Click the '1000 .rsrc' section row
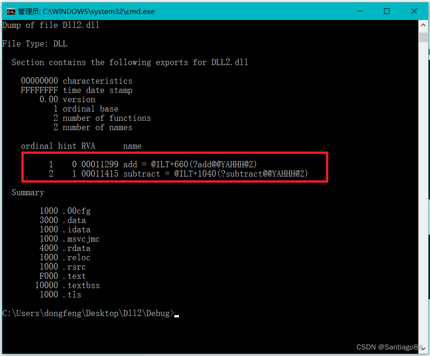The height and width of the screenshot is (356, 430). (x=63, y=267)
